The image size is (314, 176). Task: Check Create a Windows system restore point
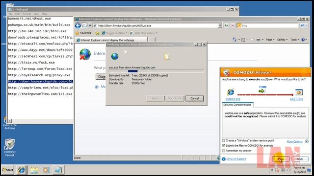[x=224, y=140]
